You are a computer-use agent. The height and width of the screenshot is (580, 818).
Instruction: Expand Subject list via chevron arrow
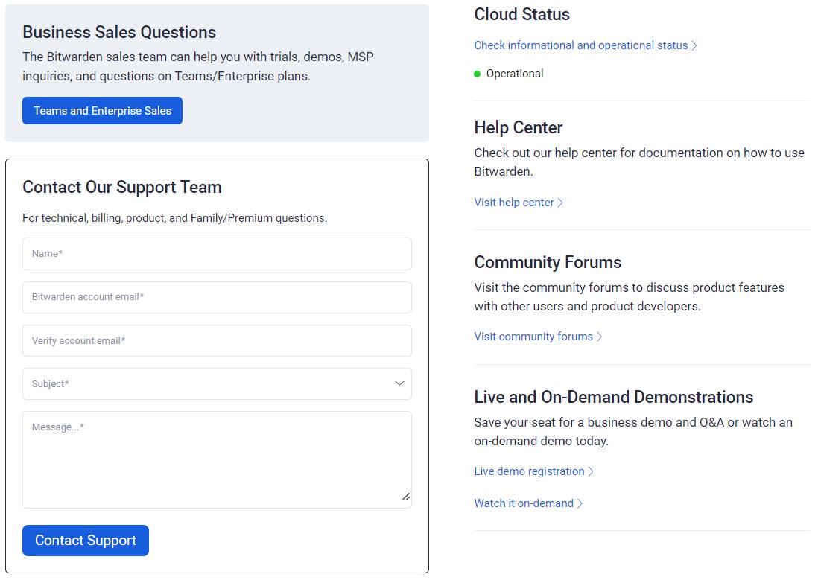pos(399,383)
